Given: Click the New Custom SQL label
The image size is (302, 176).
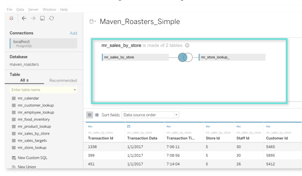Looking at the screenshot, I should click(32, 158).
